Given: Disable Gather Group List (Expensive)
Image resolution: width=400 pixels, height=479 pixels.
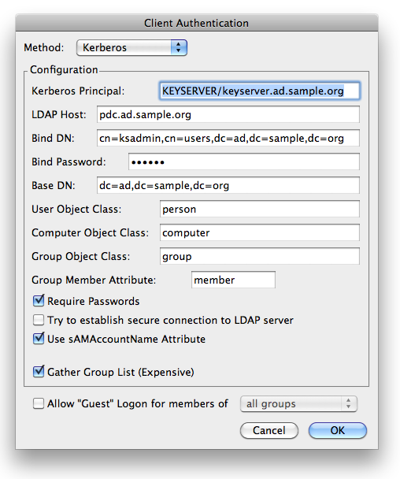Looking at the screenshot, I should tap(39, 372).
